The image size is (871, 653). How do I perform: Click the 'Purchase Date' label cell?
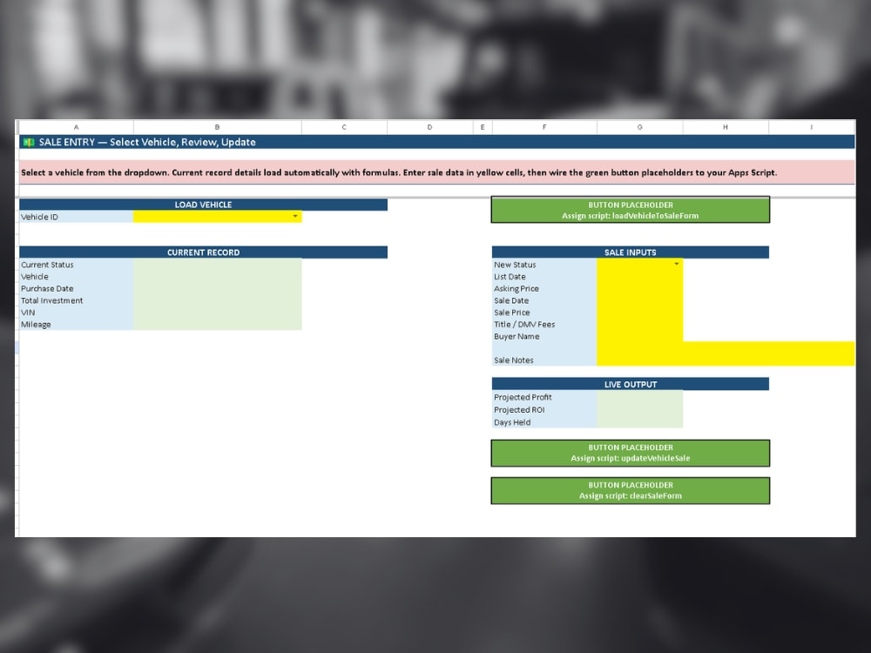(x=76, y=289)
